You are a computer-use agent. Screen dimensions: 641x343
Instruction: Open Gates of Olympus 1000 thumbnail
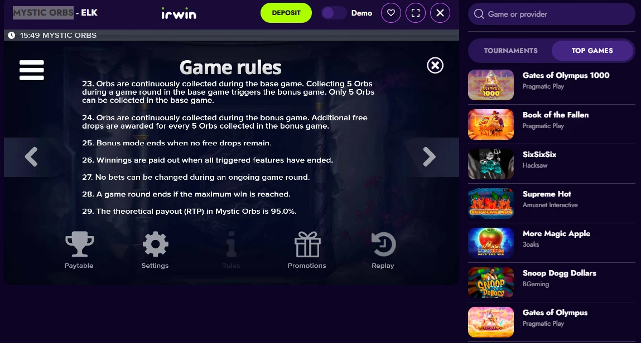point(490,85)
